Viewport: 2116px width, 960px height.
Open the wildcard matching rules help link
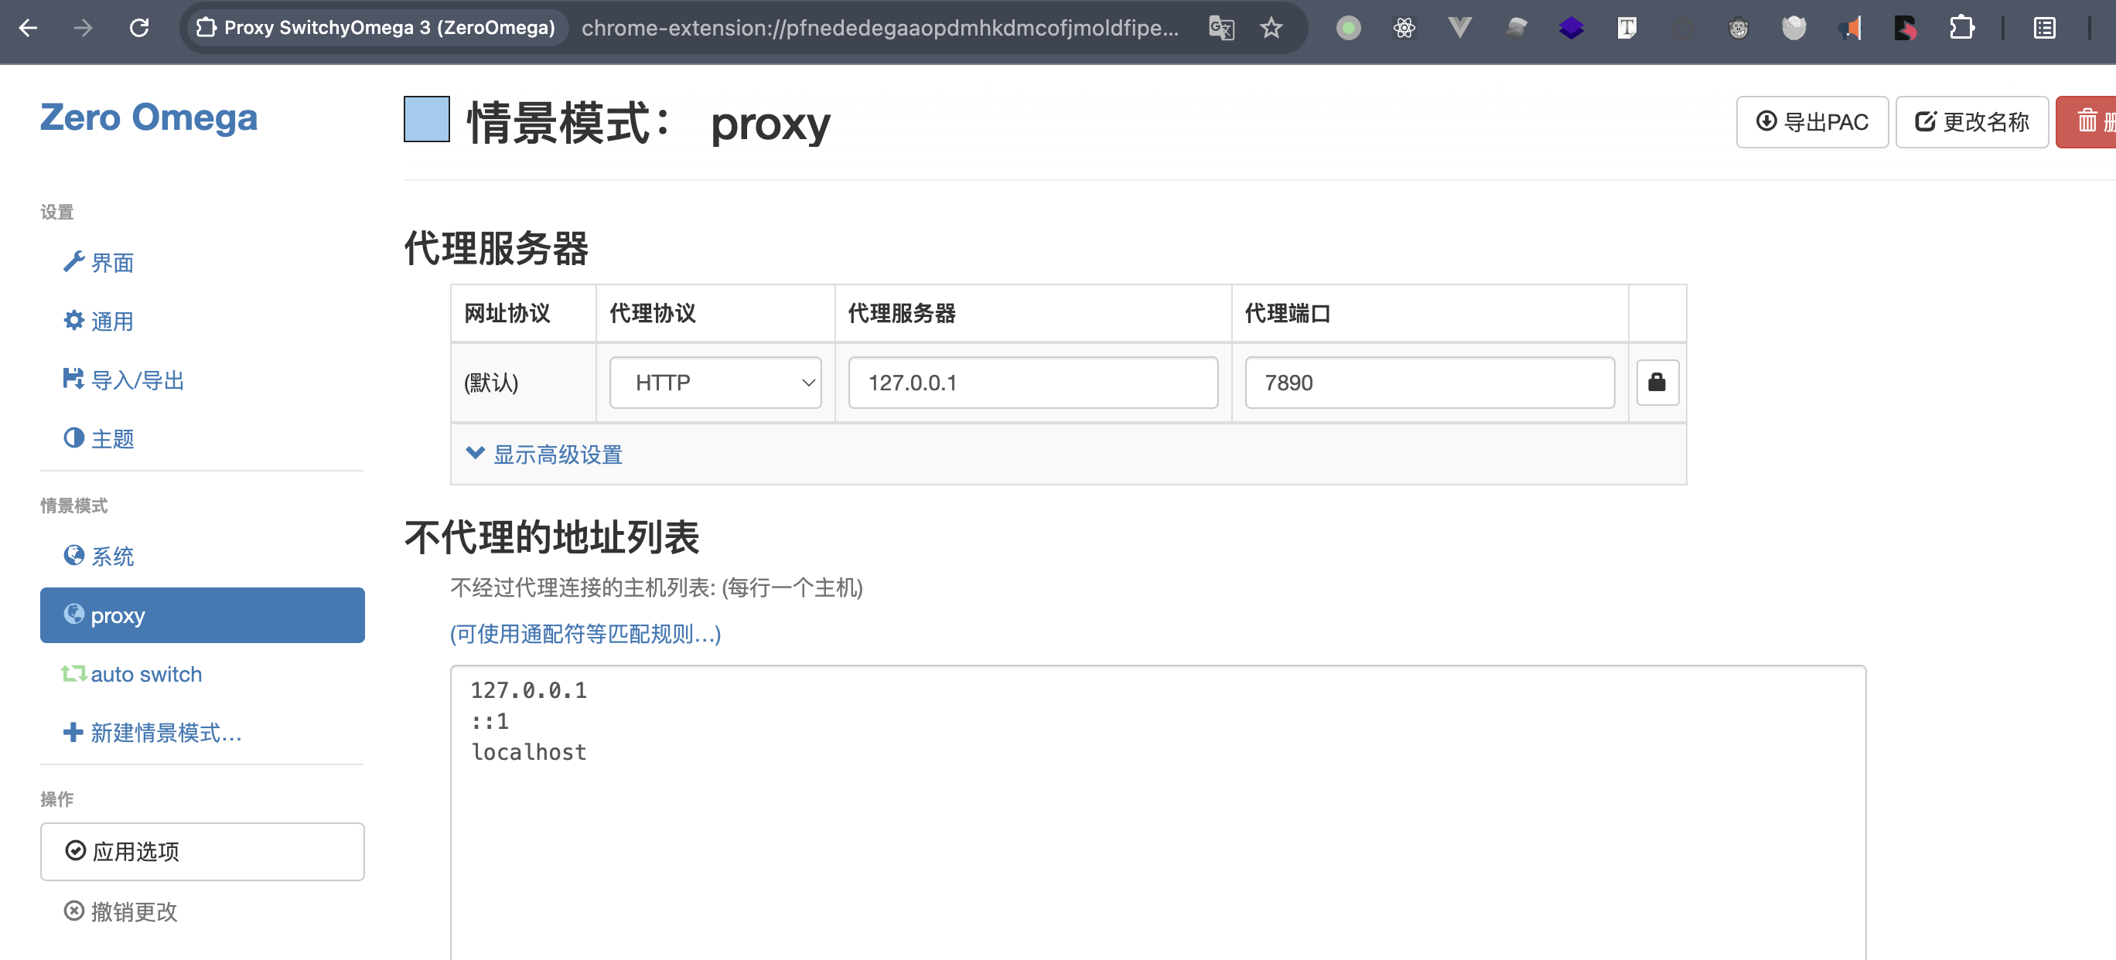tap(585, 633)
